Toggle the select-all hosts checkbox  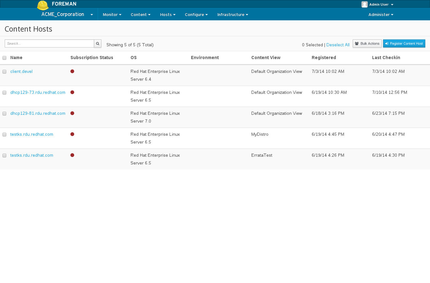(4, 58)
